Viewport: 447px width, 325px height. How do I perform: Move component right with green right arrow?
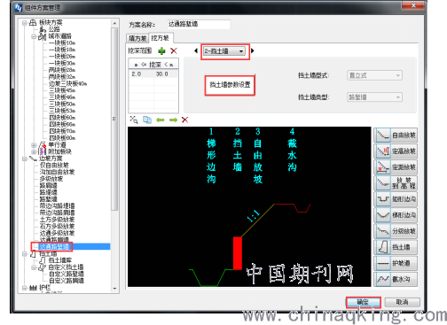click(x=173, y=120)
